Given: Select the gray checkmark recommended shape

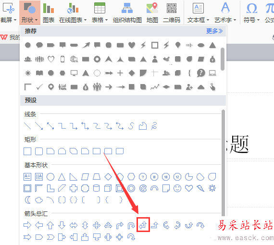Looking at the screenshot, I should tap(39, 87).
